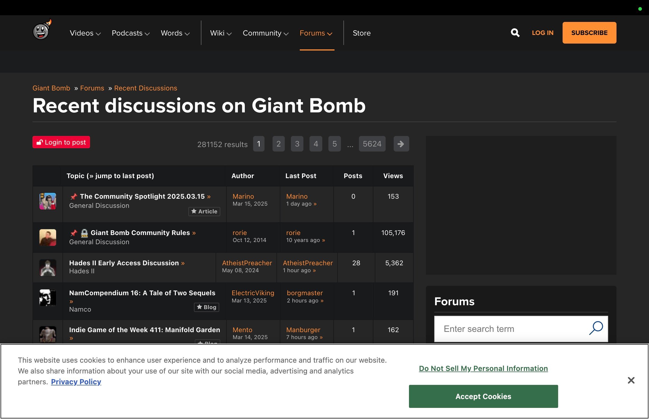Go to last page 5624
Image resolution: width=649 pixels, height=419 pixels.
(x=372, y=144)
